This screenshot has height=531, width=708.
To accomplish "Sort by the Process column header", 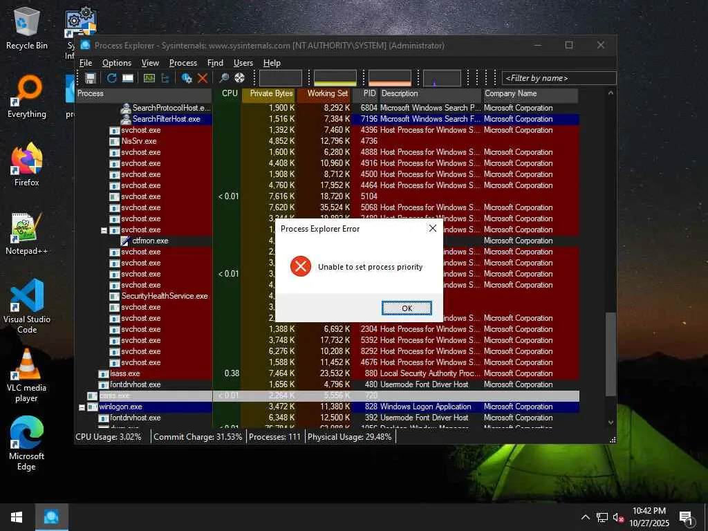I will click(144, 93).
